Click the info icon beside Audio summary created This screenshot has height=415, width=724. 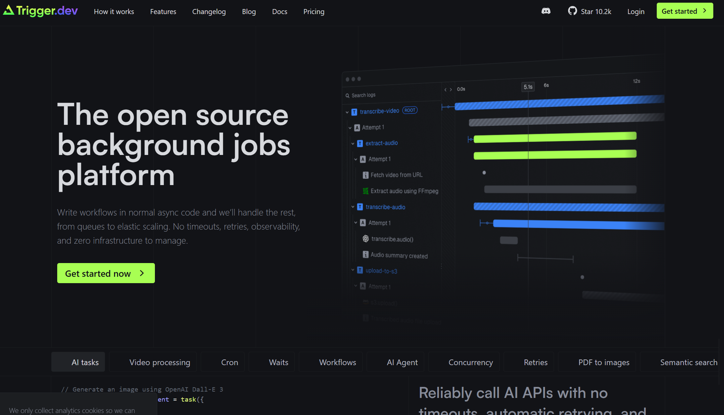coord(366,255)
